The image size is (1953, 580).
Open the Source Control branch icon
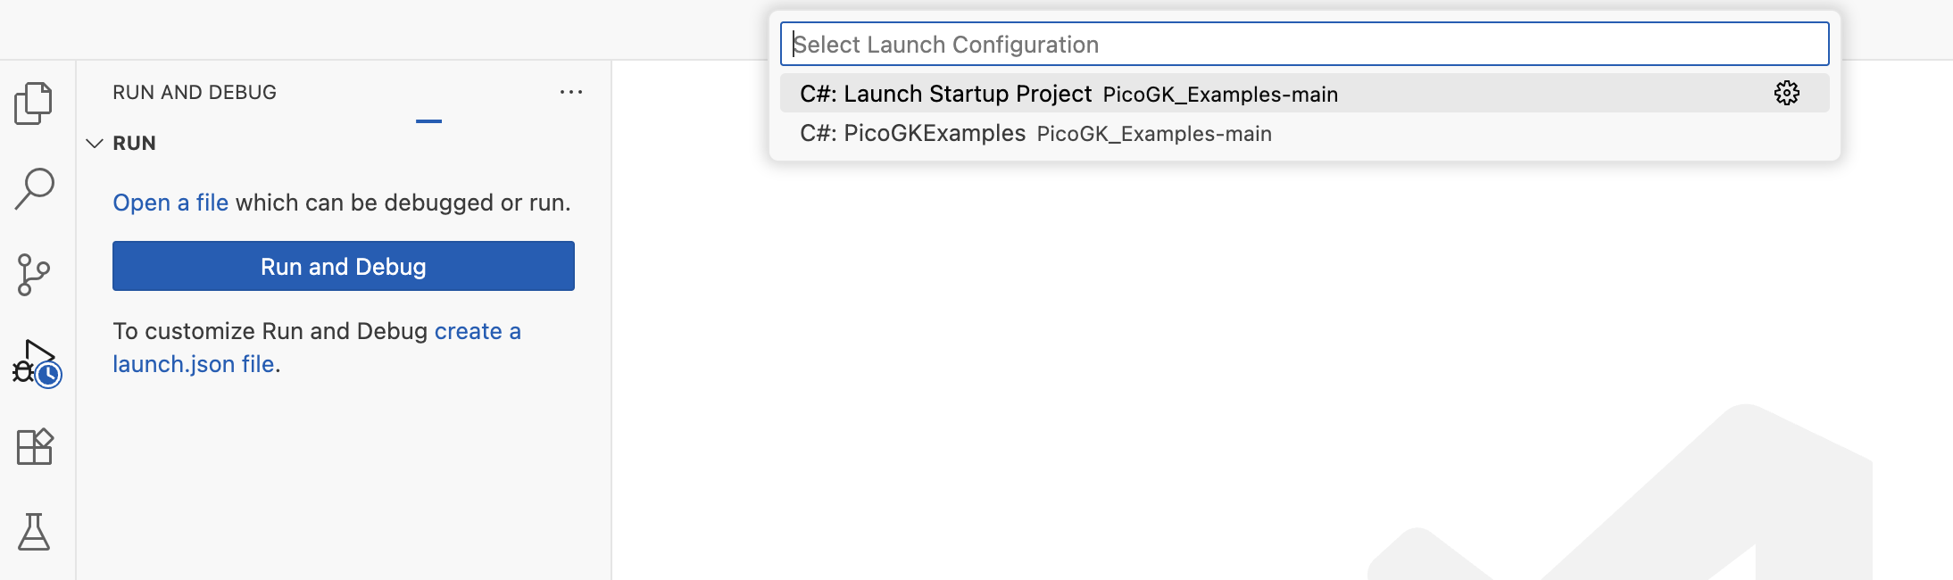point(34,275)
